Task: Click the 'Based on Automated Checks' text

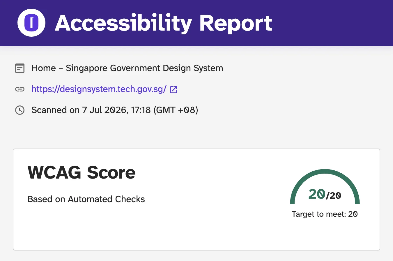Action: coord(86,199)
